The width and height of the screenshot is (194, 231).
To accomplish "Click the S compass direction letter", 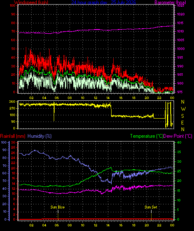I will [x=182, y=116].
